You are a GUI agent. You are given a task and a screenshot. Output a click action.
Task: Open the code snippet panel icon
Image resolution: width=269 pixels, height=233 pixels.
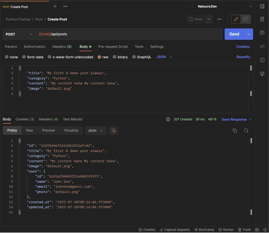262,46
